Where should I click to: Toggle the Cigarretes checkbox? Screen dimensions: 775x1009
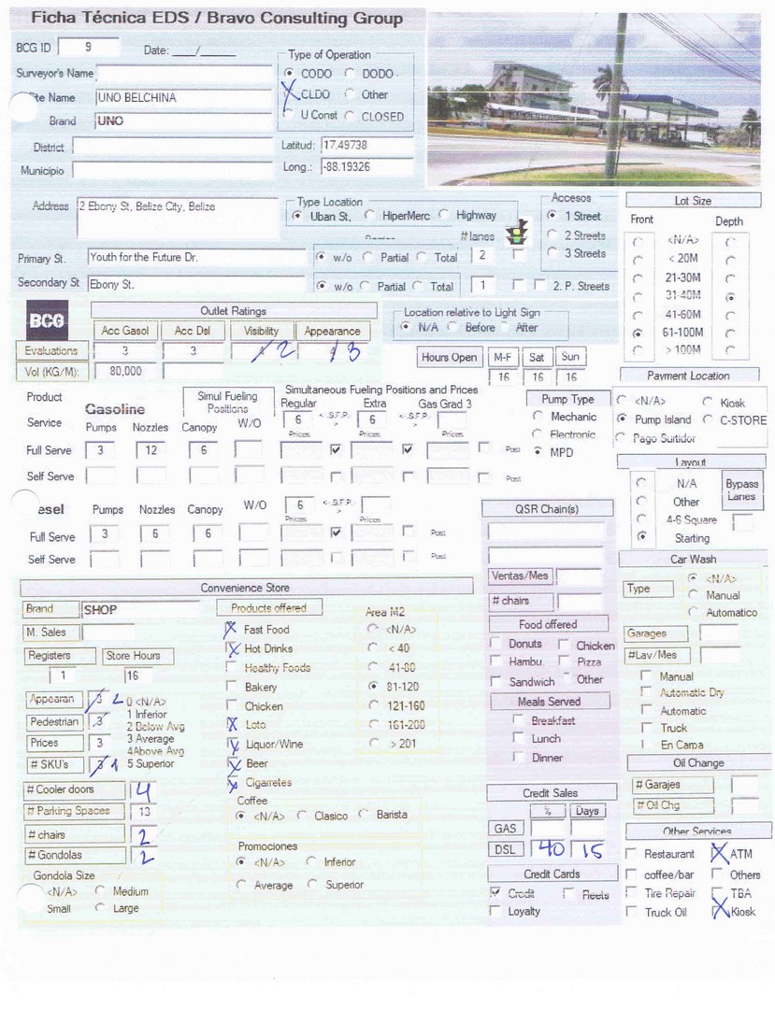pyautogui.click(x=233, y=783)
